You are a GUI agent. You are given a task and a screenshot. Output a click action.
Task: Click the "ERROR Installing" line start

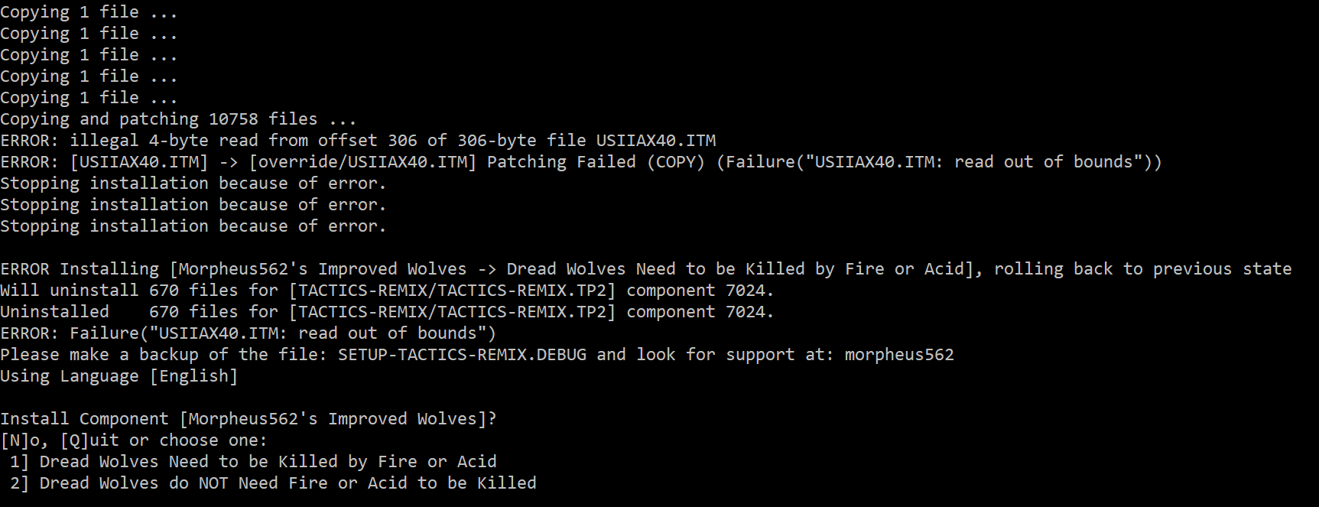[x=80, y=269]
